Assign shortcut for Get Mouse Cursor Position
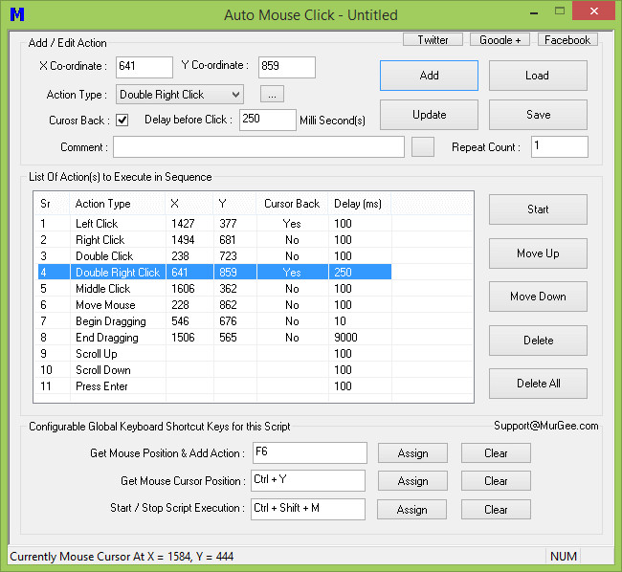 [412, 481]
